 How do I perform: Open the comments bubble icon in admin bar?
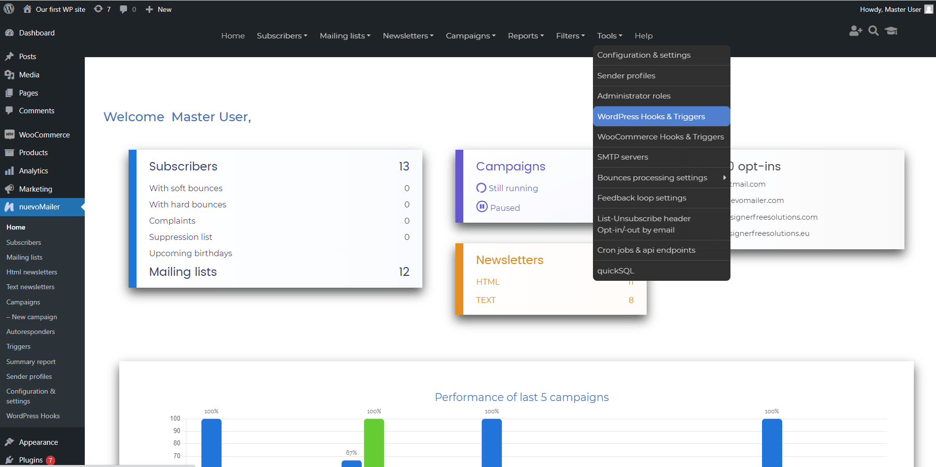[123, 9]
